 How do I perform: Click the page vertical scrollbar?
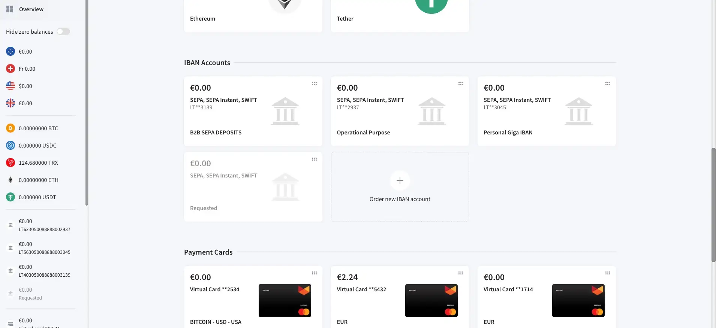coord(713,205)
